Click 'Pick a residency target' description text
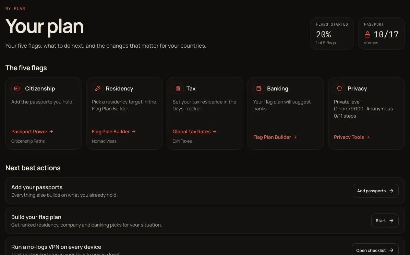Image resolution: width=410 pixels, height=255 pixels. (124, 105)
